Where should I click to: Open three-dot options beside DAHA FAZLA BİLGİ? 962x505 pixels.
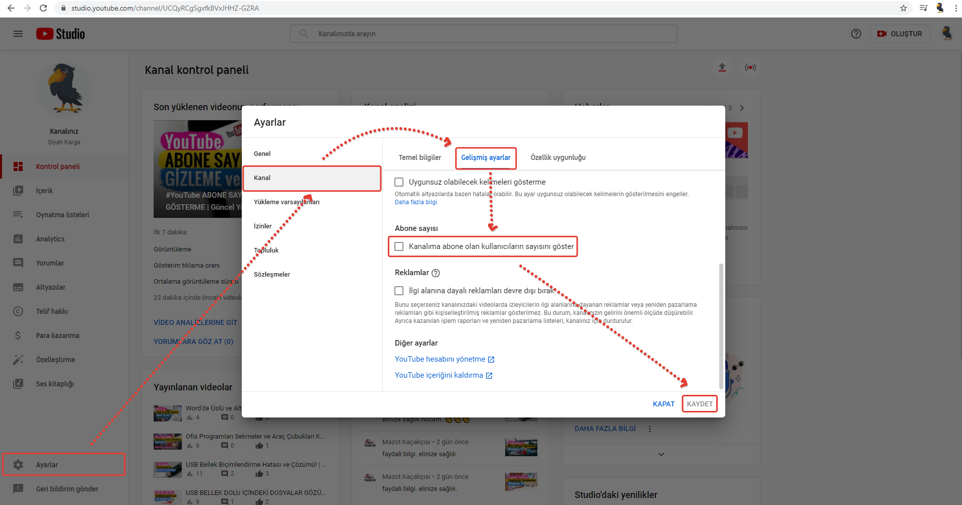650,429
